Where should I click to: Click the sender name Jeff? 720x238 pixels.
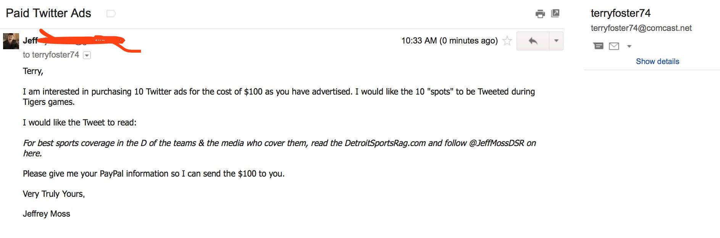pos(30,40)
